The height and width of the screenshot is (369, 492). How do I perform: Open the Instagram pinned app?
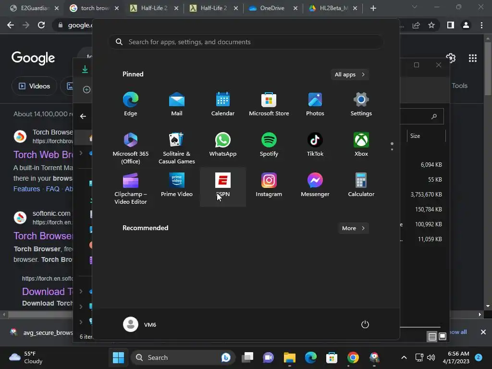tap(269, 185)
